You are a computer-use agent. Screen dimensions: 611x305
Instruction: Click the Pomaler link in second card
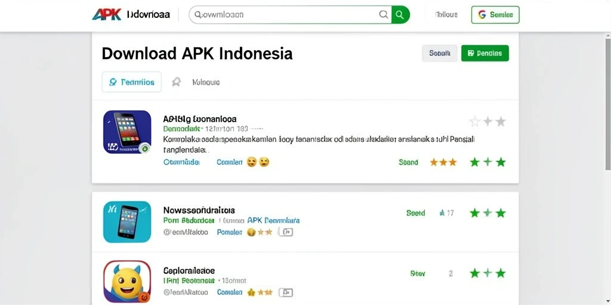tap(230, 232)
